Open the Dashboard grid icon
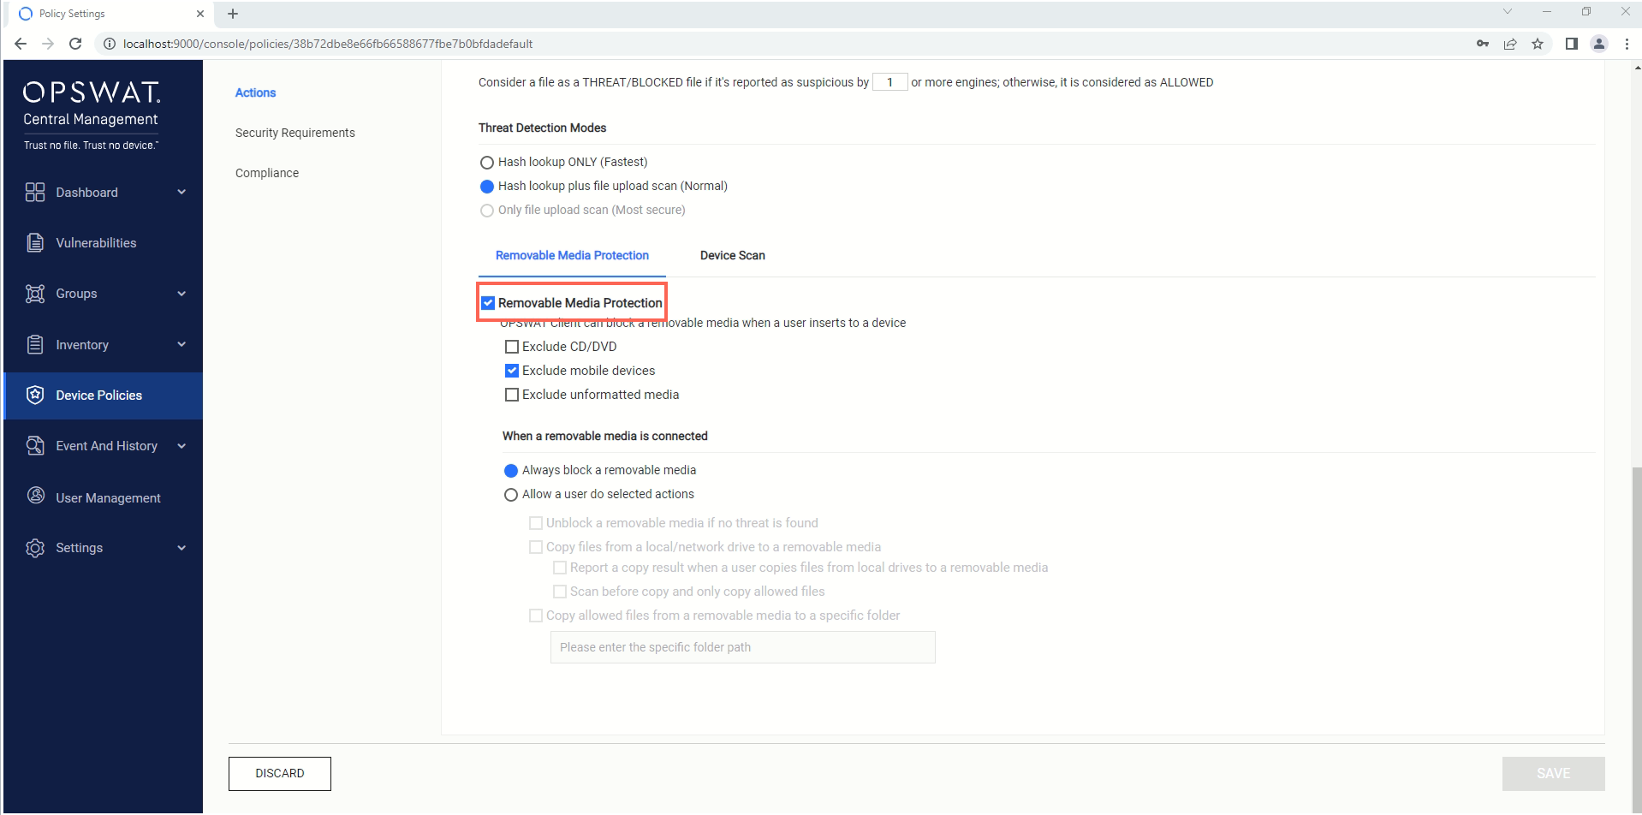This screenshot has height=815, width=1642. click(x=35, y=192)
